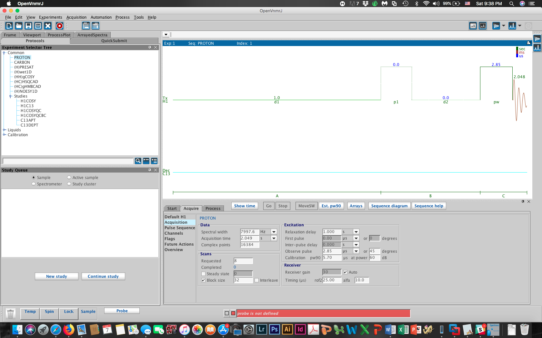Viewport: 542px width, 338px height.
Task: Toggle the left panel layout icon
Action: (86, 26)
